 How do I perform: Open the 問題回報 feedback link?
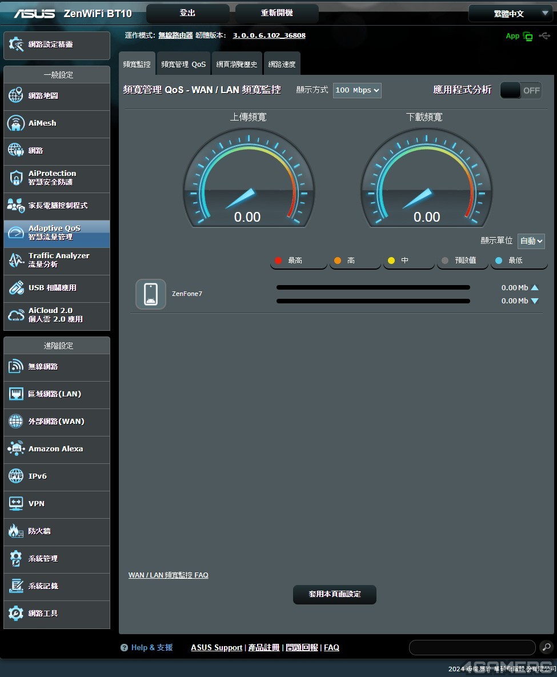302,647
